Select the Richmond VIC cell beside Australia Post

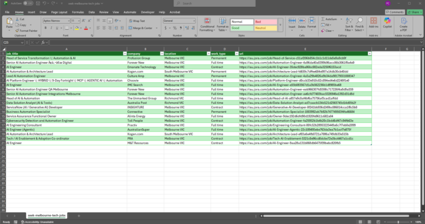(x=187, y=103)
